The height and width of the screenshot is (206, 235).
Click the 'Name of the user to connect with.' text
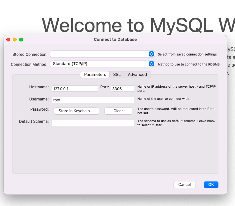[x=163, y=99]
